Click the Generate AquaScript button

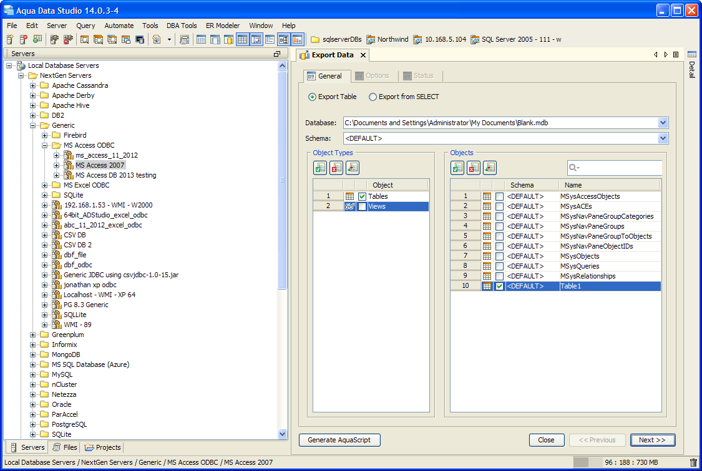(339, 440)
